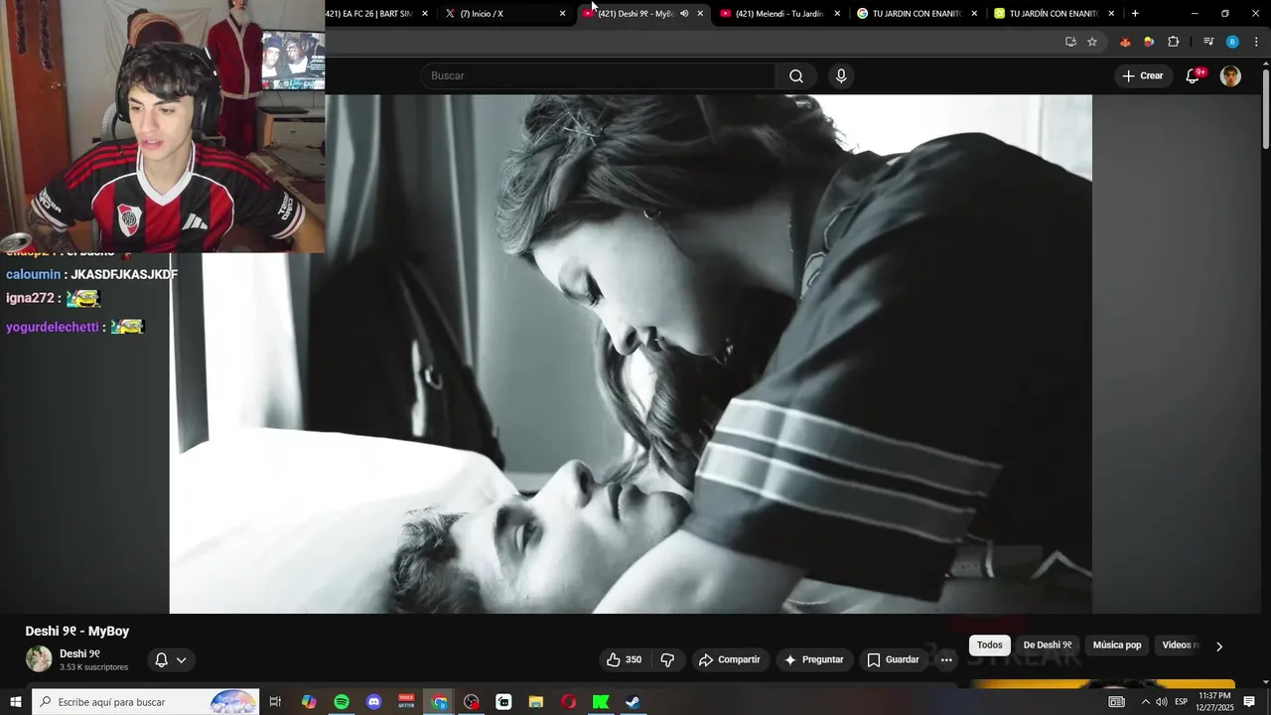The width and height of the screenshot is (1271, 715).
Task: Select the Todos filter chip
Action: pos(990,645)
